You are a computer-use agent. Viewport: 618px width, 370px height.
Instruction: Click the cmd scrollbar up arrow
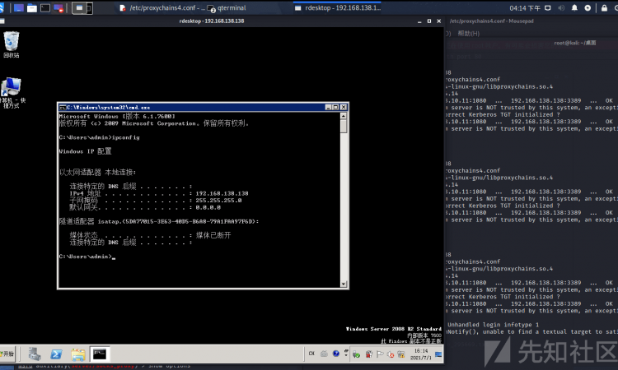[344, 116]
